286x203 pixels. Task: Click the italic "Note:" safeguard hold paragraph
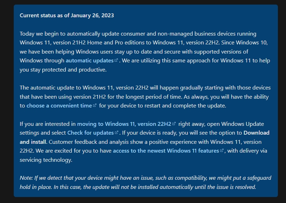pos(145,182)
